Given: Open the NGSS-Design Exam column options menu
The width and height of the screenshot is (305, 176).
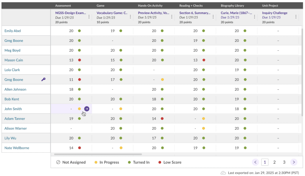Looking at the screenshot, I should 89,17.
